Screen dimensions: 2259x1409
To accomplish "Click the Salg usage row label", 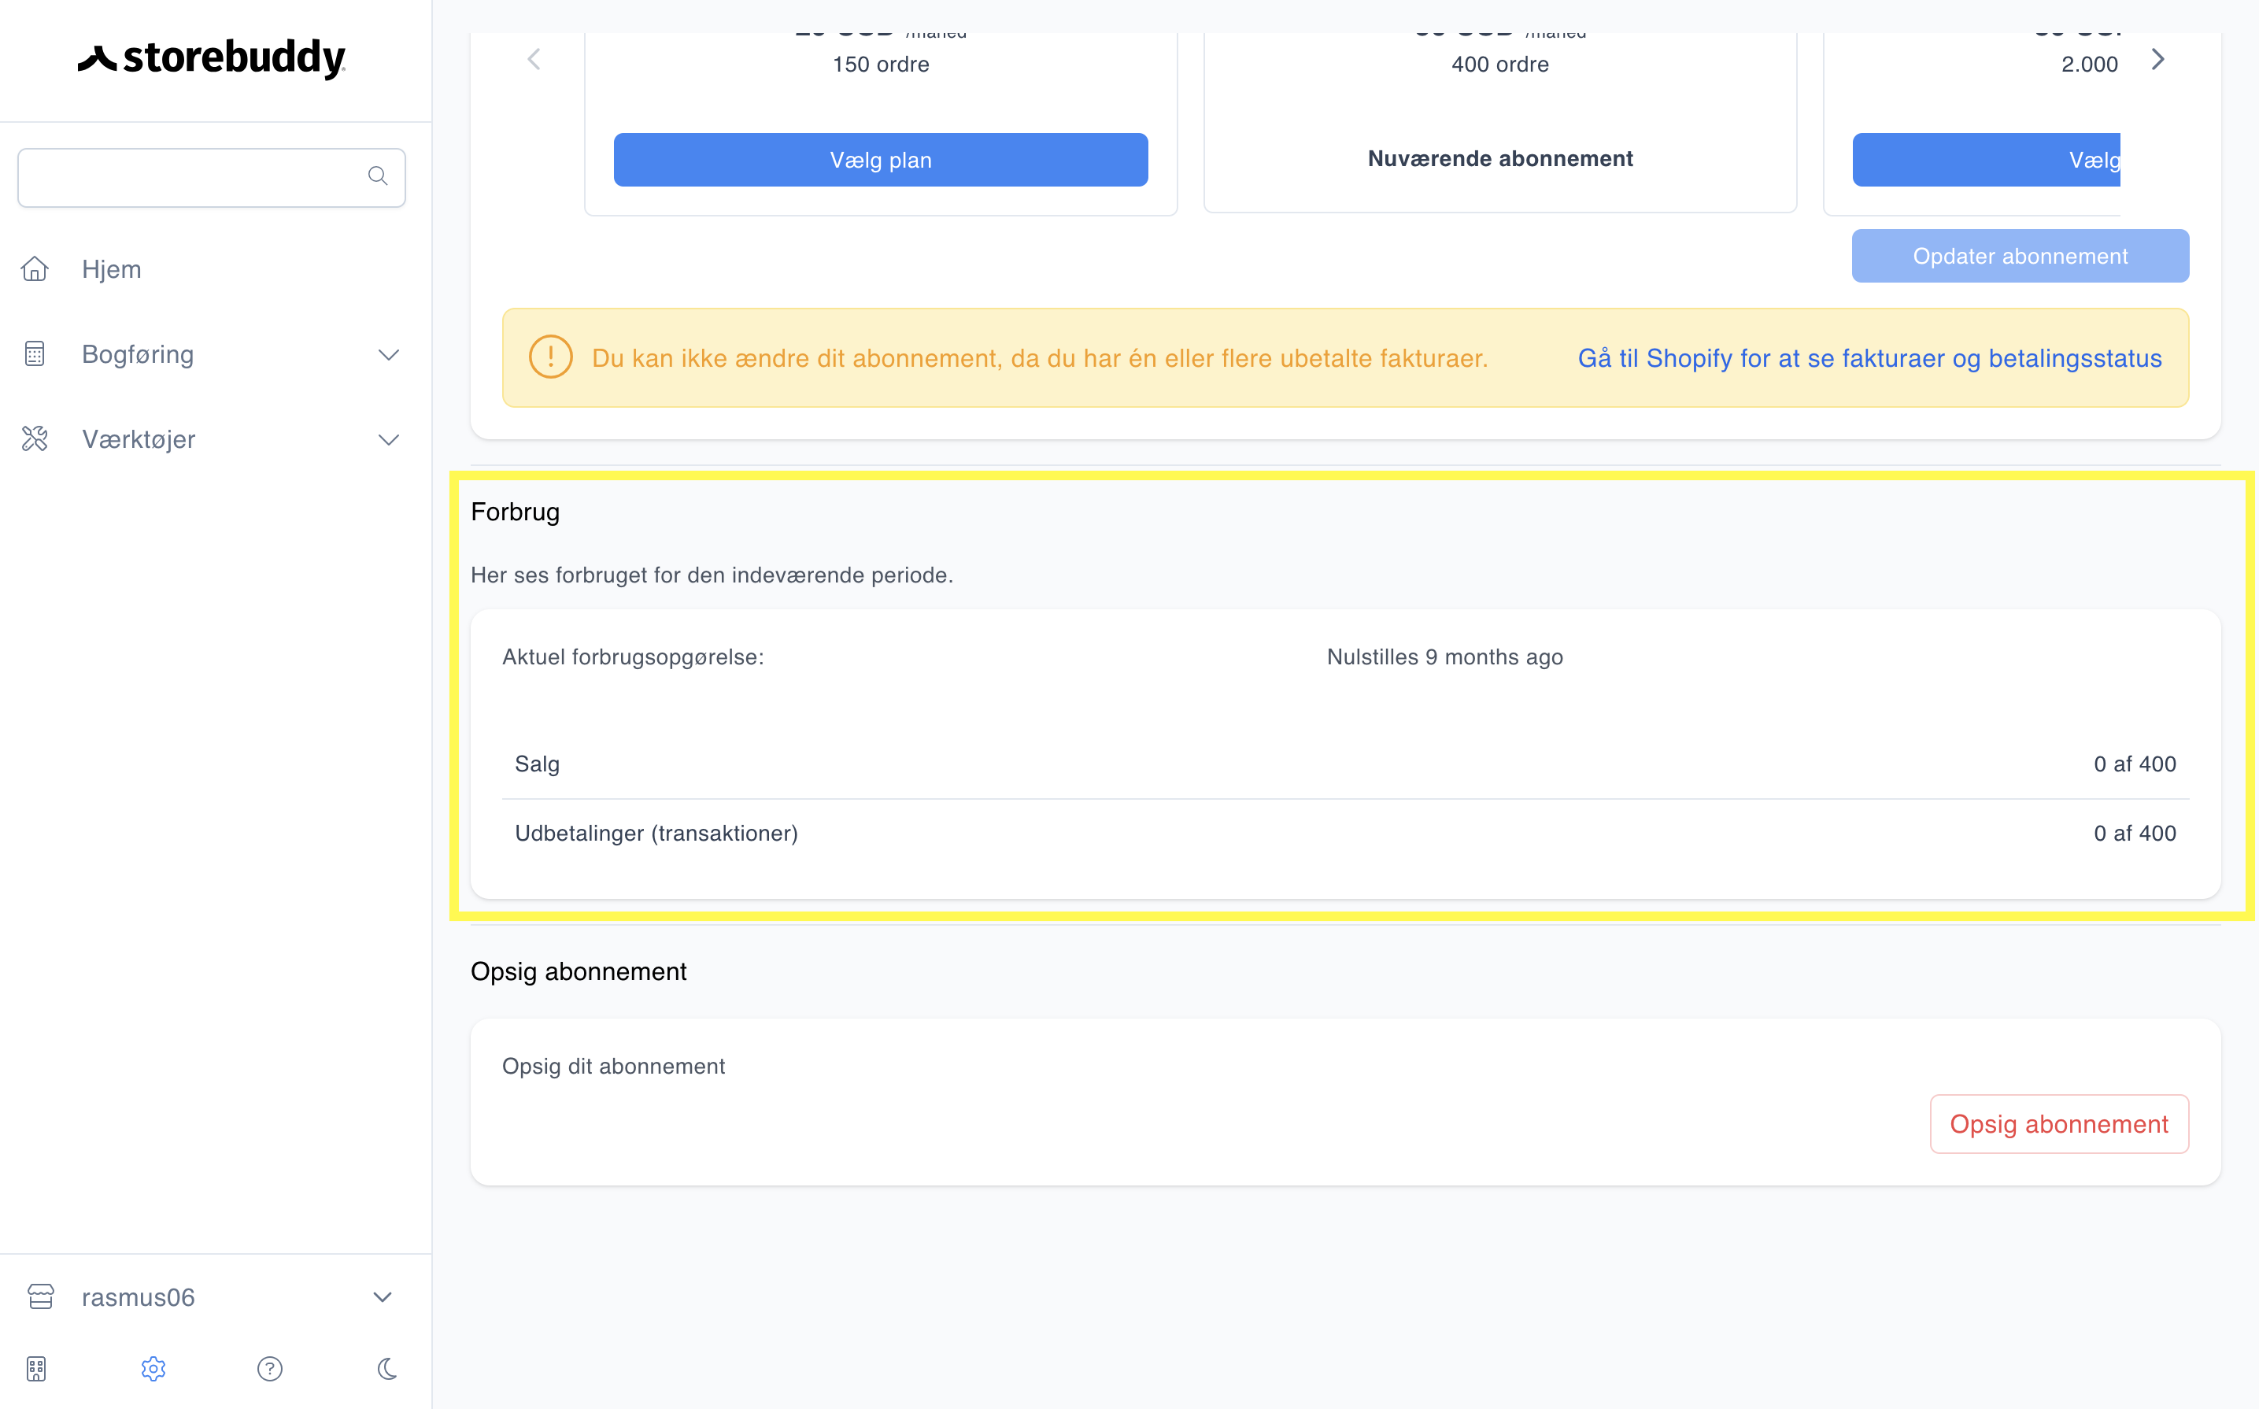I will (538, 764).
